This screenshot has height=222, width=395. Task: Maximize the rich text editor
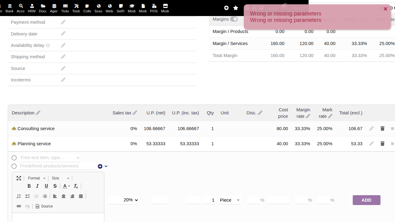[x=19, y=178]
